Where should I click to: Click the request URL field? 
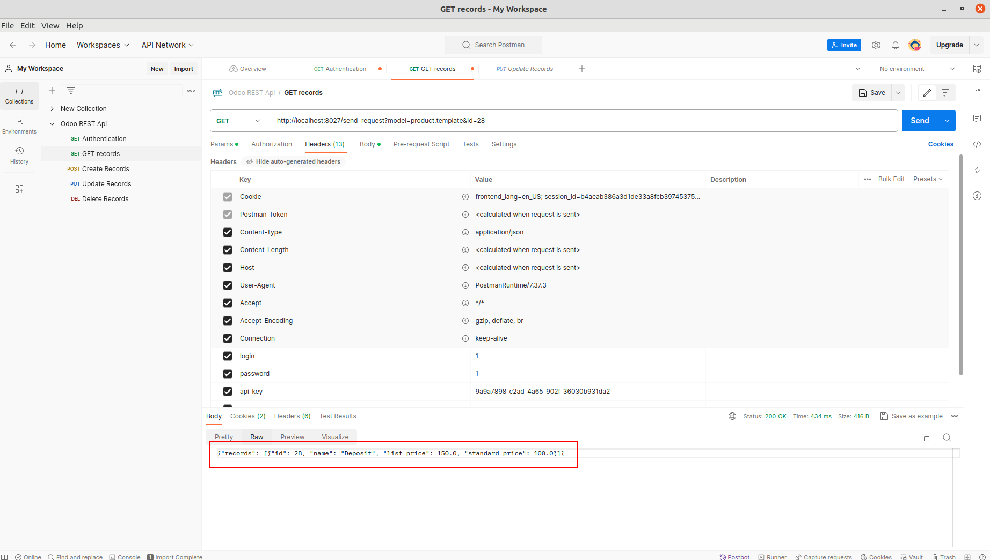583,121
